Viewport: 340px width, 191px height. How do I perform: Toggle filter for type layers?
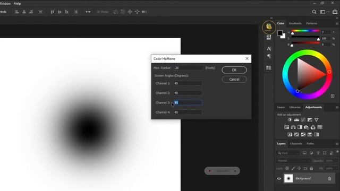pyautogui.click(x=318, y=153)
